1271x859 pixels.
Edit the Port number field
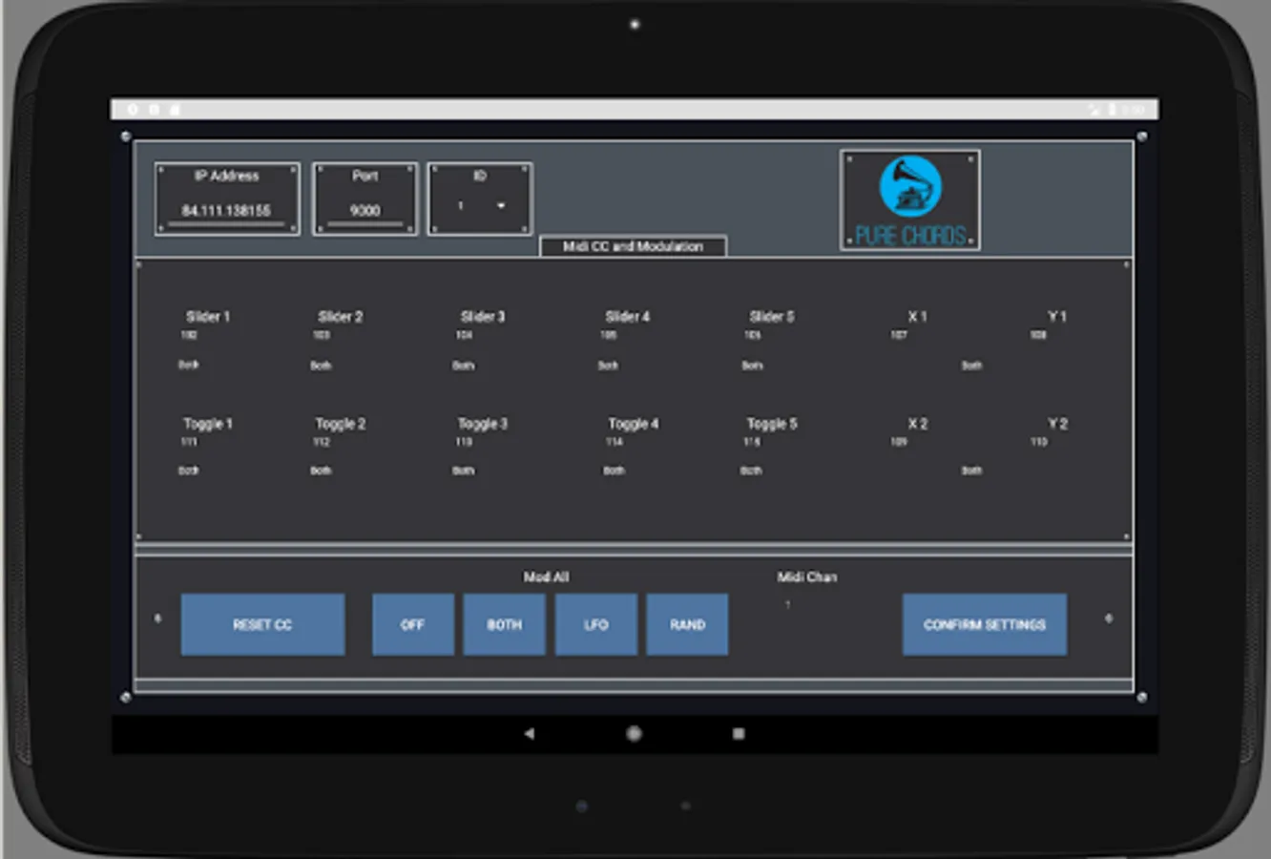click(365, 210)
